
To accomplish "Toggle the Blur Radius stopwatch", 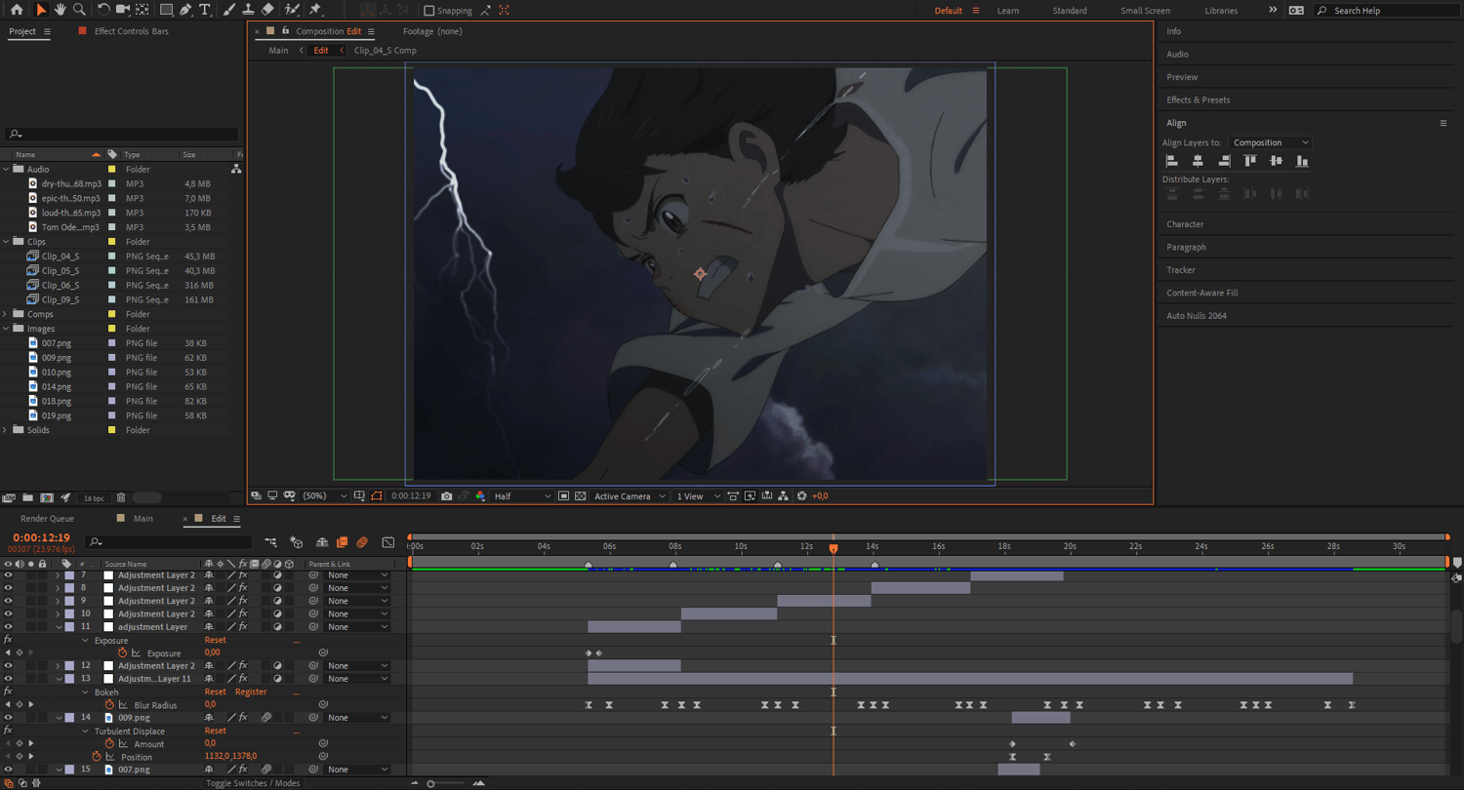I will [109, 705].
